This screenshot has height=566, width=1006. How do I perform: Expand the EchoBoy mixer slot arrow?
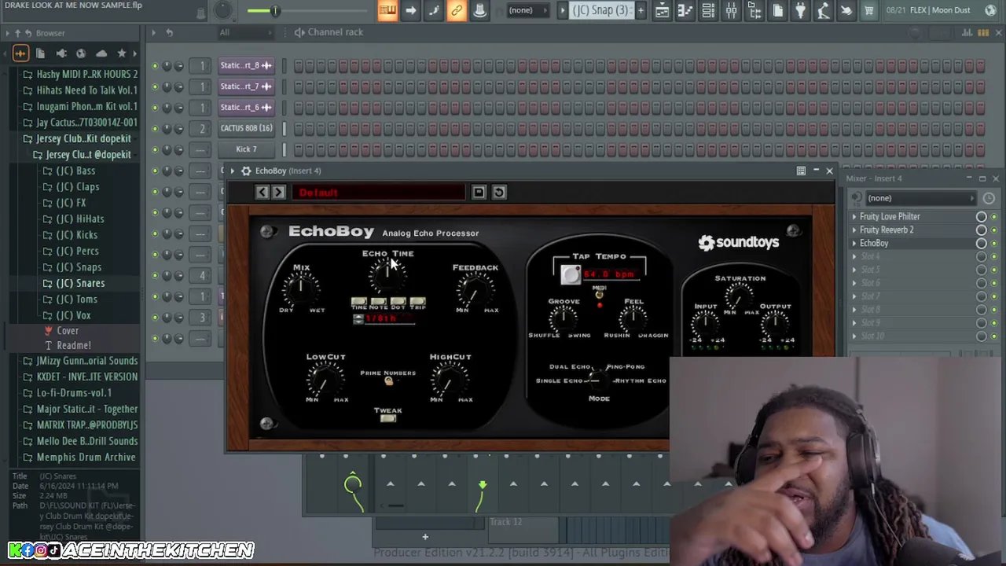click(854, 244)
